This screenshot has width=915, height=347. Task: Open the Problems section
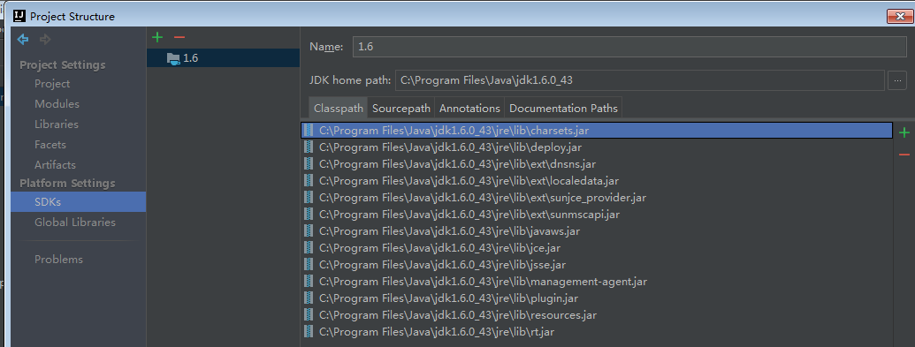coord(78,260)
